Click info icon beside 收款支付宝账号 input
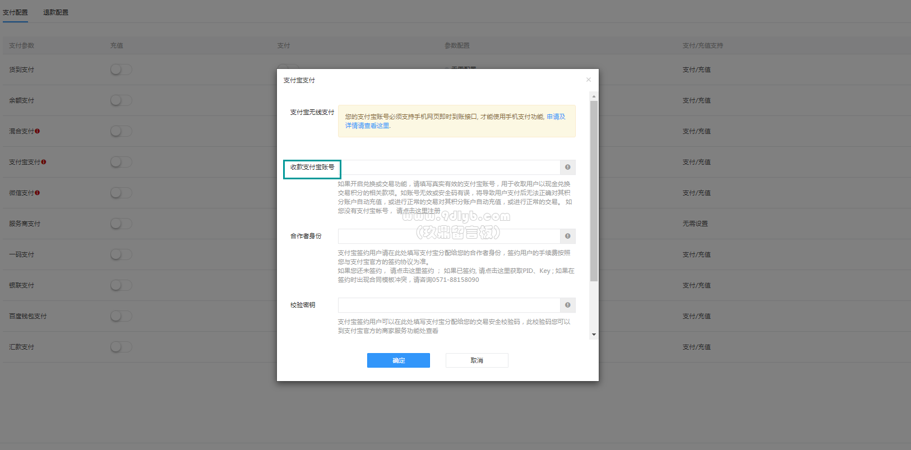Screen dimensions: 911x450 (x=567, y=167)
